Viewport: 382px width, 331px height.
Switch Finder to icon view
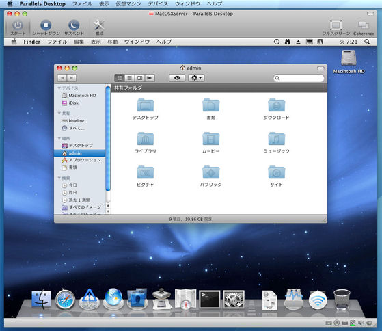point(120,78)
